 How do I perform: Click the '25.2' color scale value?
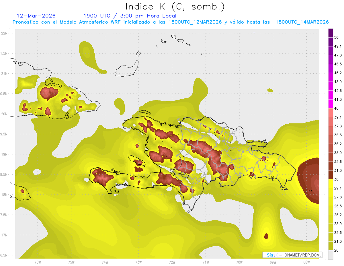tap(338, 215)
